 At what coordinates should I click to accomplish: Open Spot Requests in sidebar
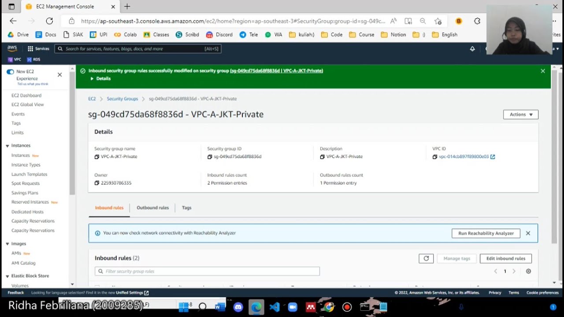(x=26, y=184)
